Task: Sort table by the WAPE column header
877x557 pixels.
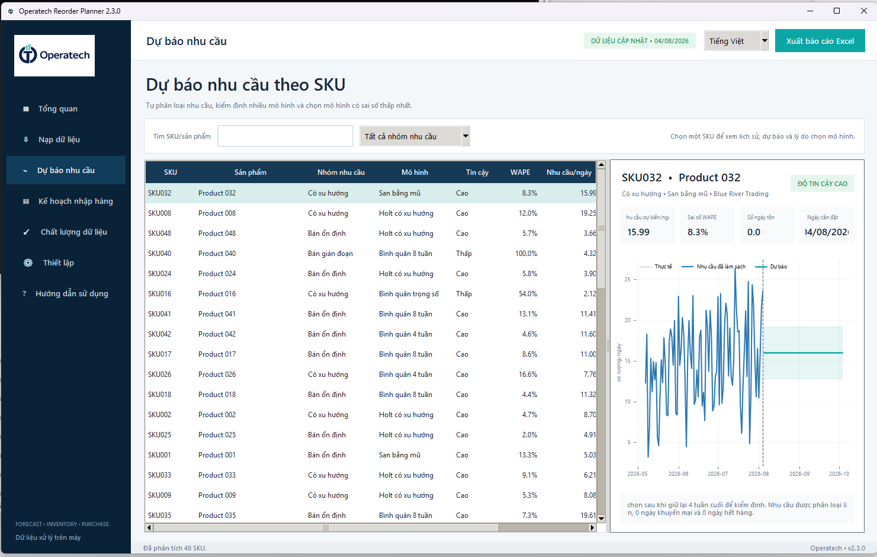Action: (x=521, y=172)
